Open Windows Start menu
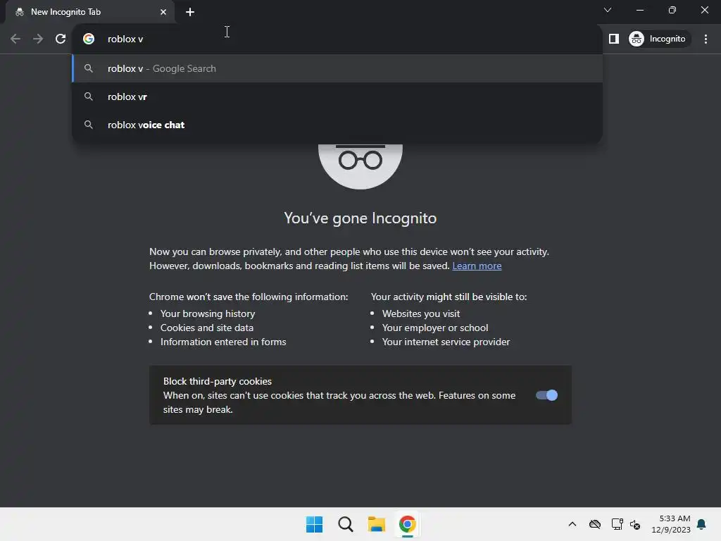Viewport: 721px width, 541px height. click(315, 524)
